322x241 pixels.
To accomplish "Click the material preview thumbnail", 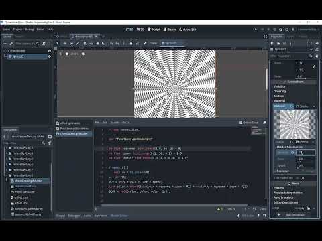I will (294, 125).
